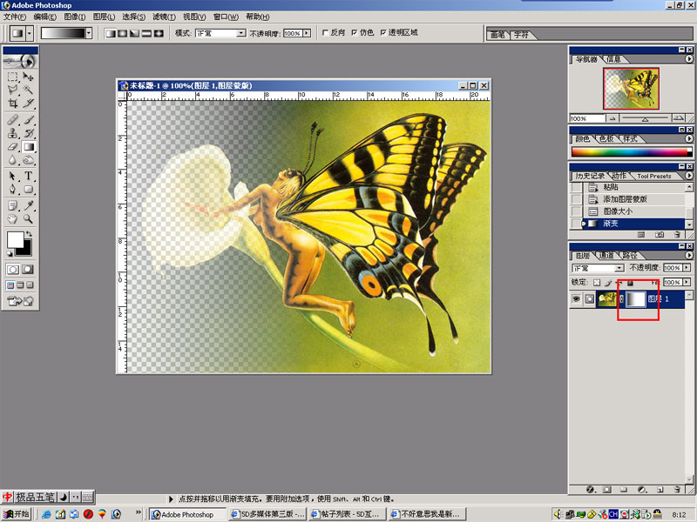Enable the 反向 (Reverse) checkbox
Viewport: 697px width, 522px height.
pos(325,32)
